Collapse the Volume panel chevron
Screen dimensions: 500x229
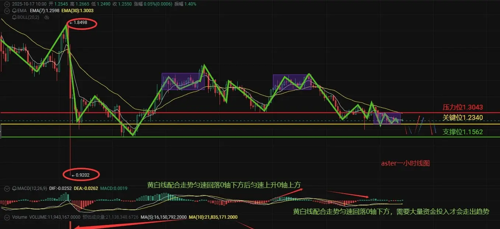click(7, 217)
